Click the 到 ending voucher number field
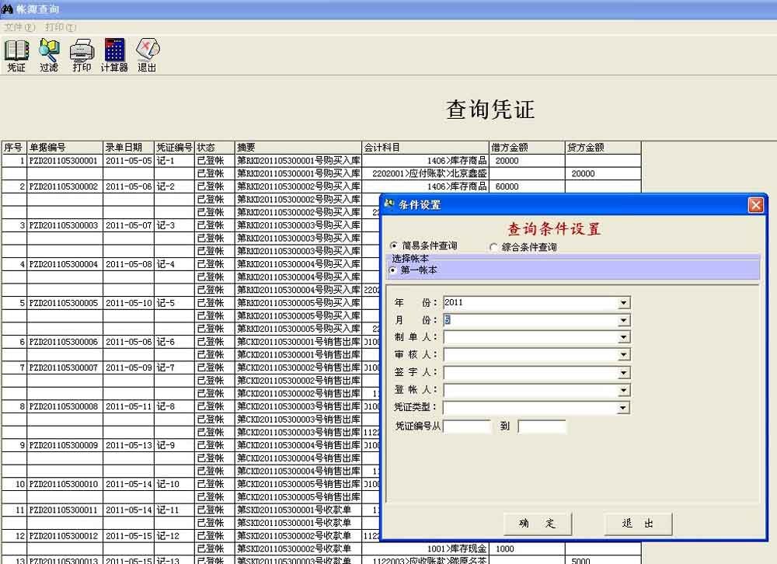Viewport: 777px width, 564px height. [542, 426]
